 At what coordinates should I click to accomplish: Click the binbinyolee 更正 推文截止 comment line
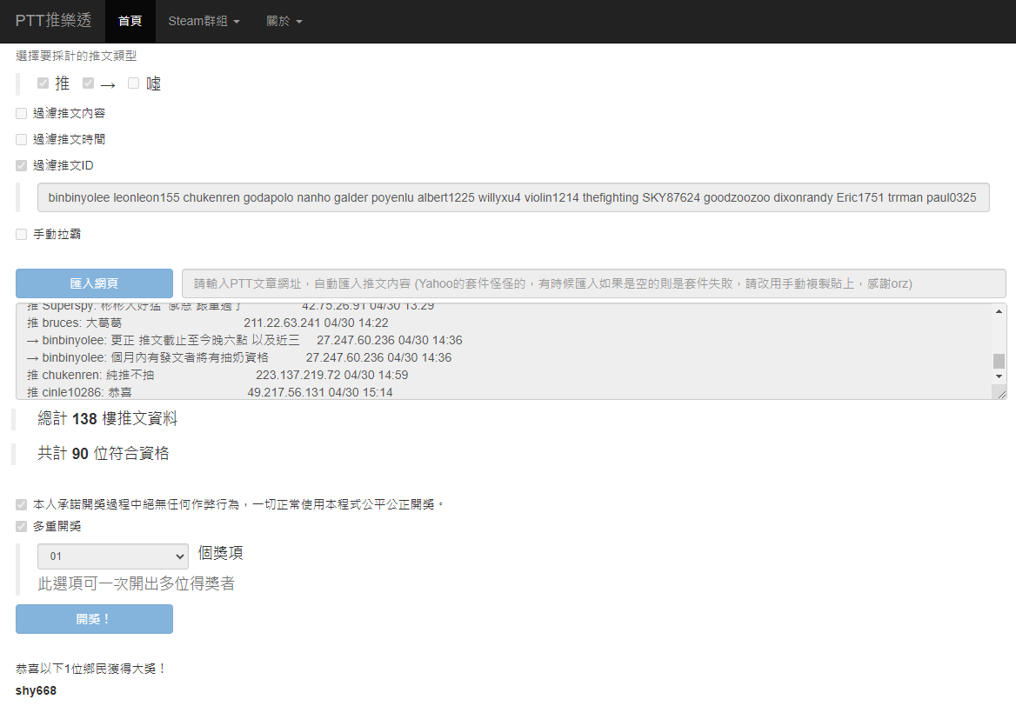(244, 340)
